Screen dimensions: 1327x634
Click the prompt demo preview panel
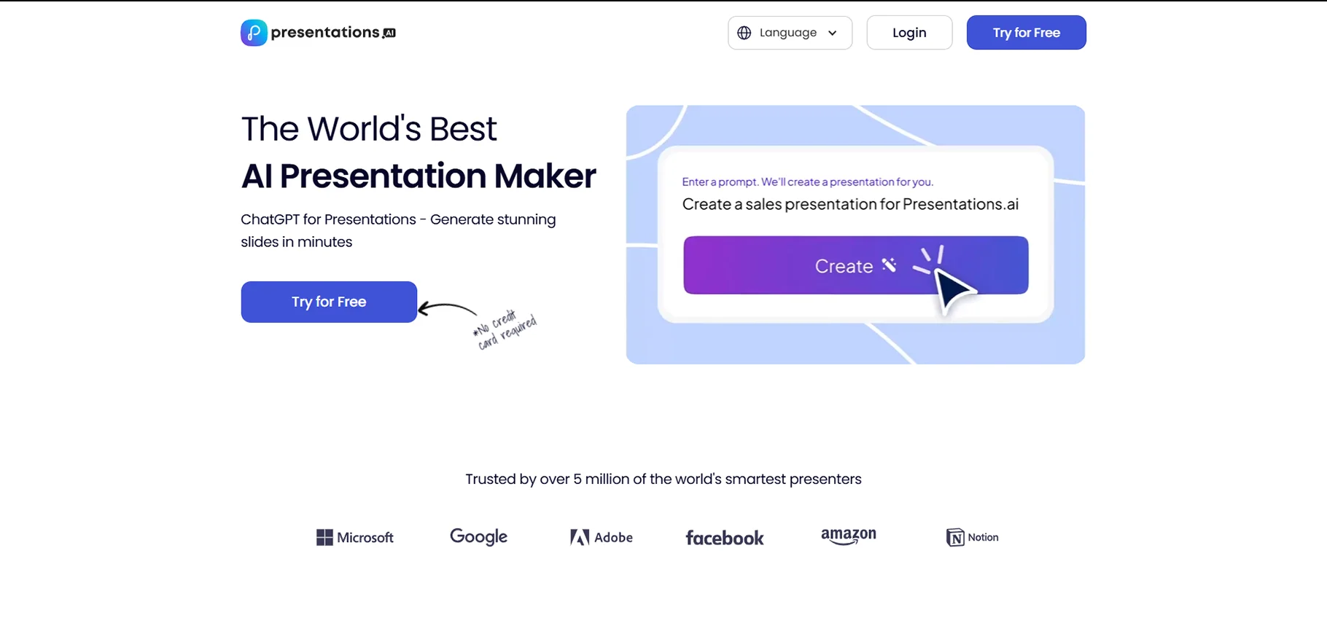tap(855, 235)
